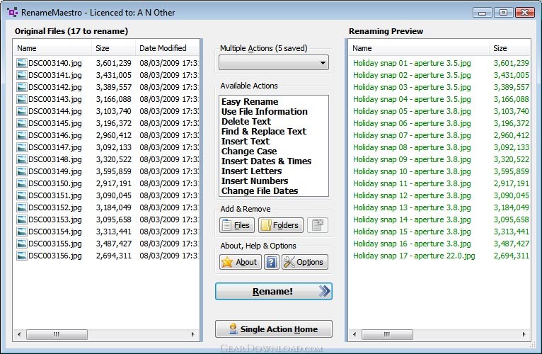Click the image icon beside DSC003140.jpg
The image size is (542, 354).
coord(21,63)
